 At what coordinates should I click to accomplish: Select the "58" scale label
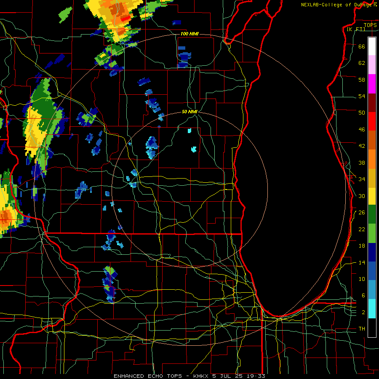(x=362, y=80)
